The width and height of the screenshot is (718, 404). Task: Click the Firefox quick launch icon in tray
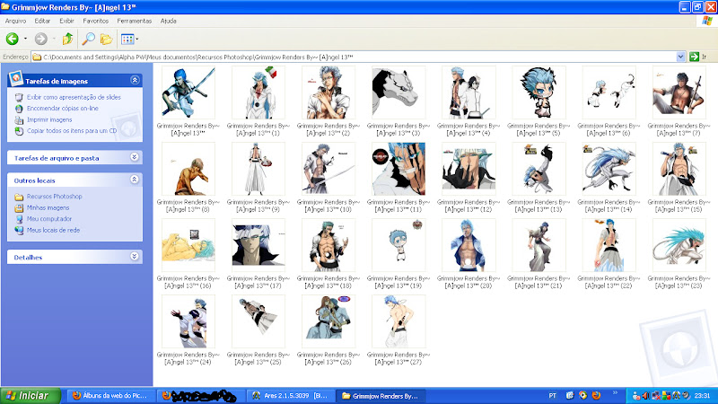[x=596, y=395]
